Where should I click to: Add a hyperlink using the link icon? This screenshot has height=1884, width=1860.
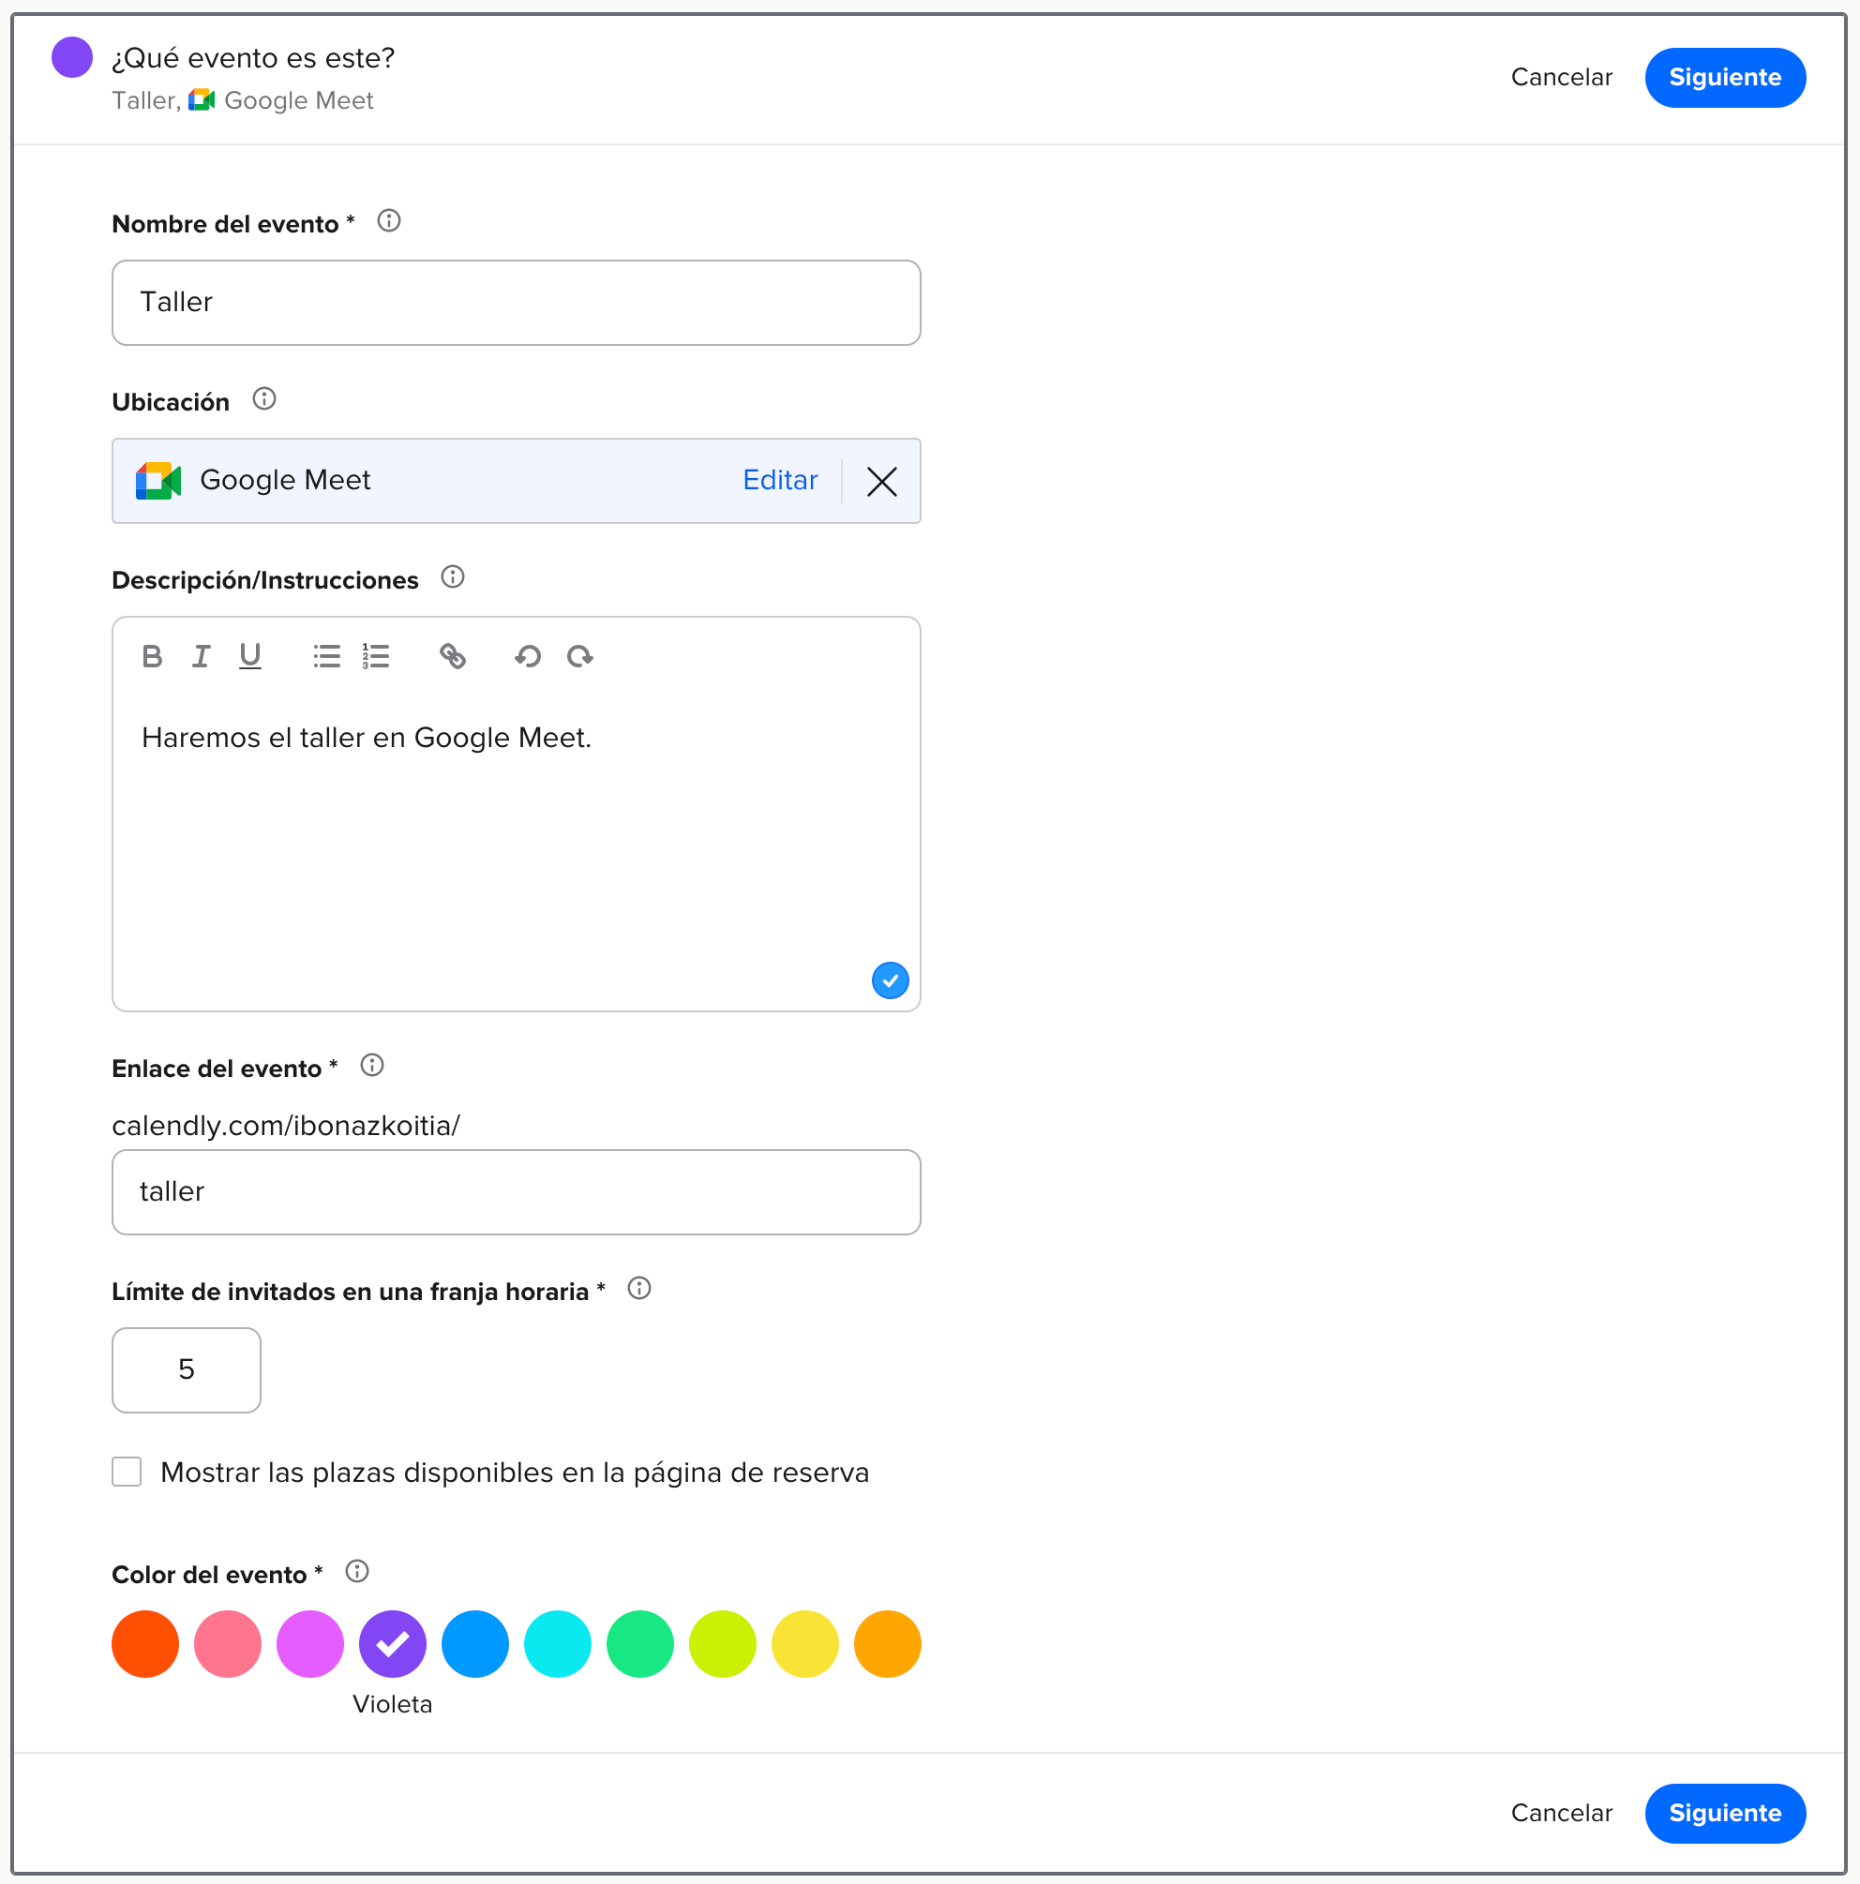click(453, 656)
